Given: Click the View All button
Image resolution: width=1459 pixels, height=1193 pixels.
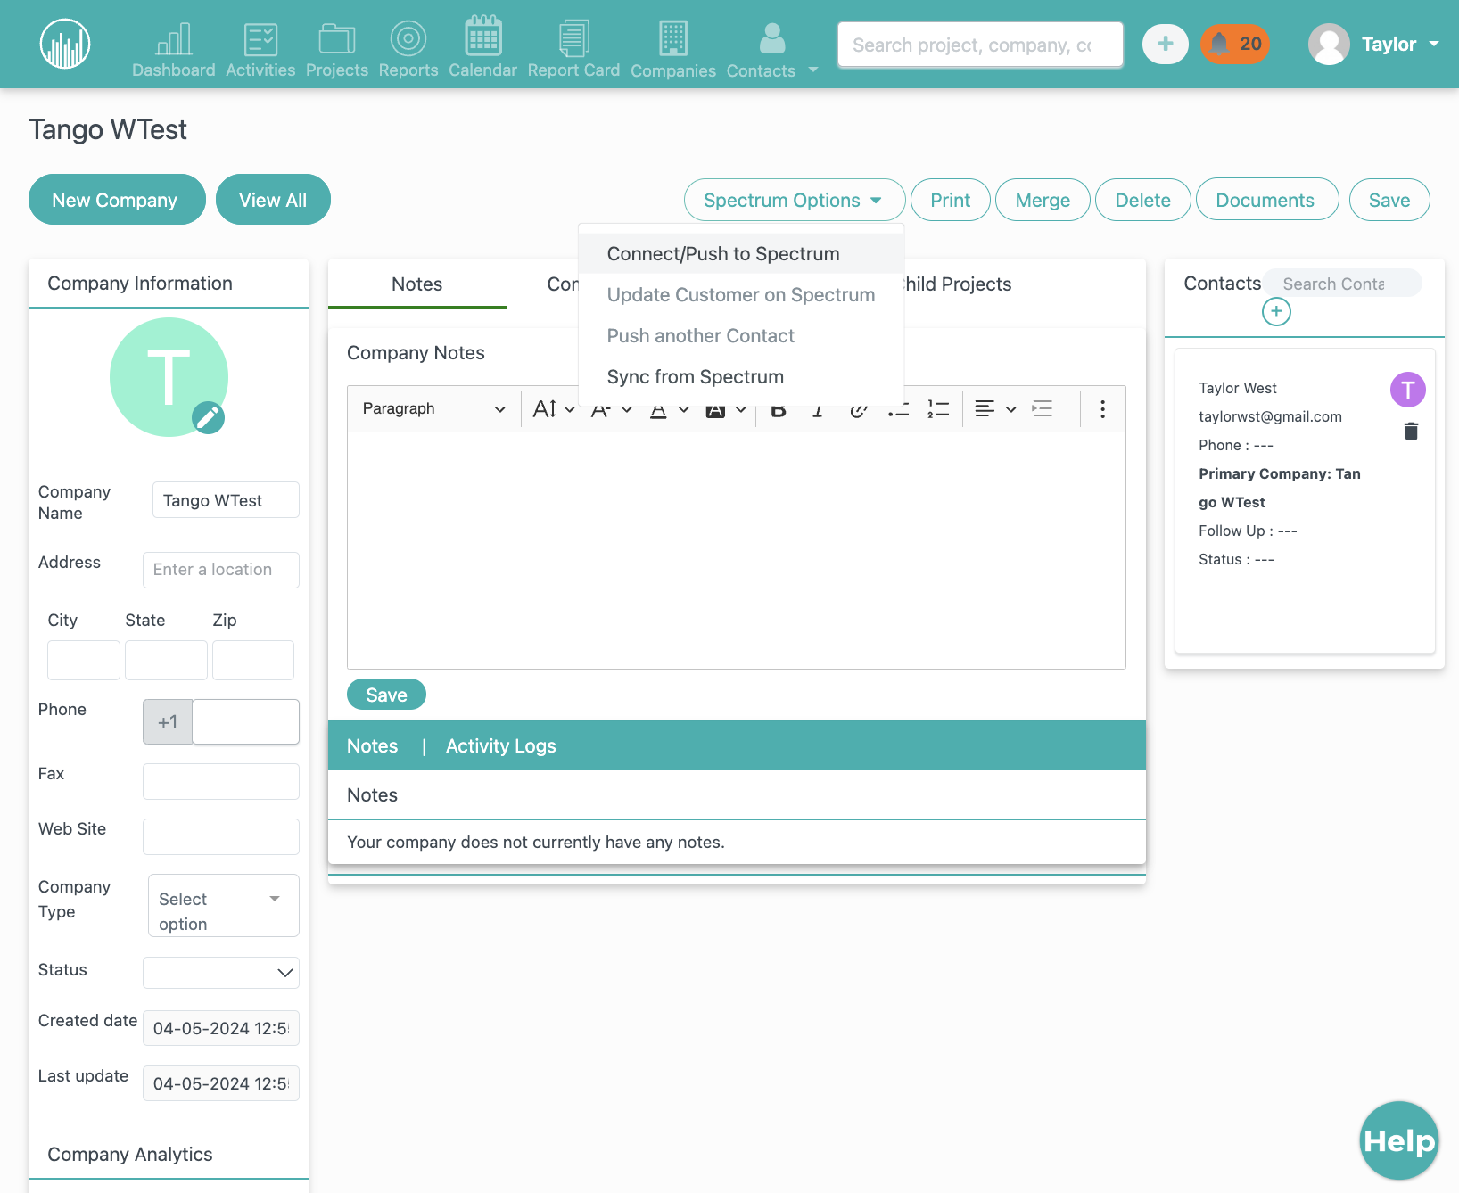Looking at the screenshot, I should click(273, 200).
